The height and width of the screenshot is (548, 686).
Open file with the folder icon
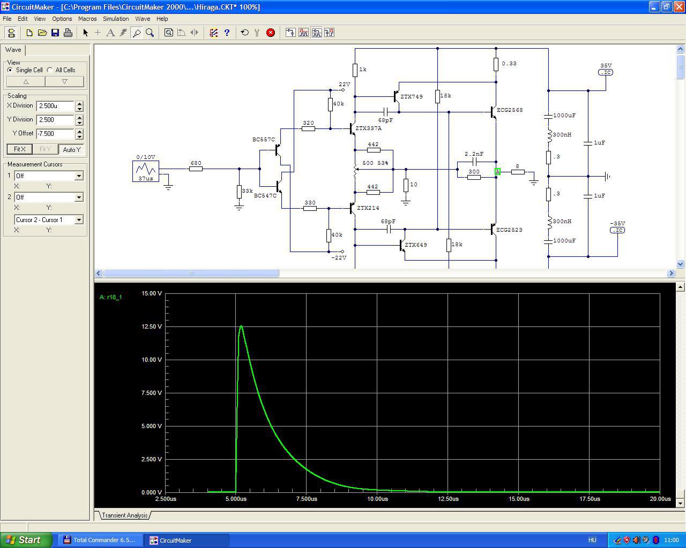(42, 33)
